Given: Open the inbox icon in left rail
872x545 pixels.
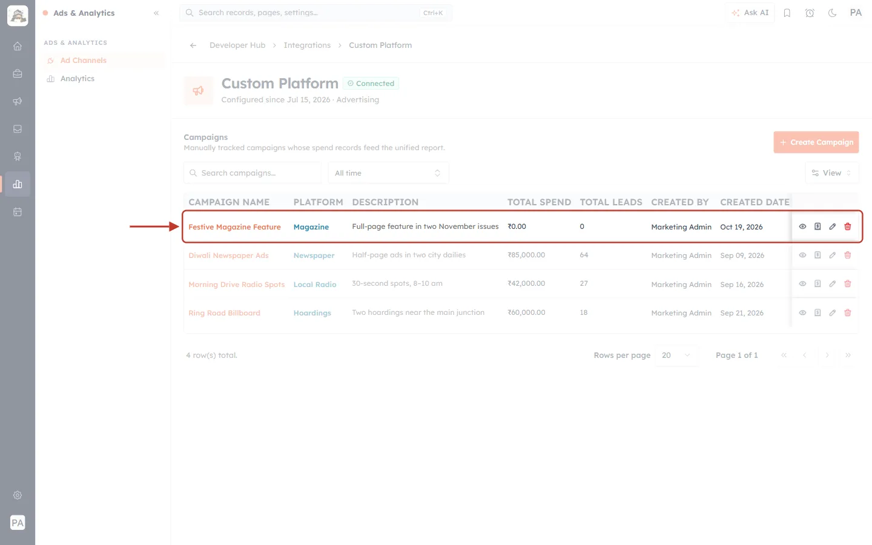Looking at the screenshot, I should click(18, 129).
